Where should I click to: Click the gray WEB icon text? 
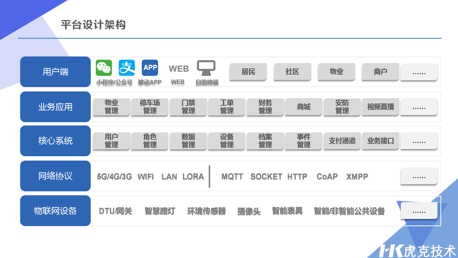coord(179,68)
